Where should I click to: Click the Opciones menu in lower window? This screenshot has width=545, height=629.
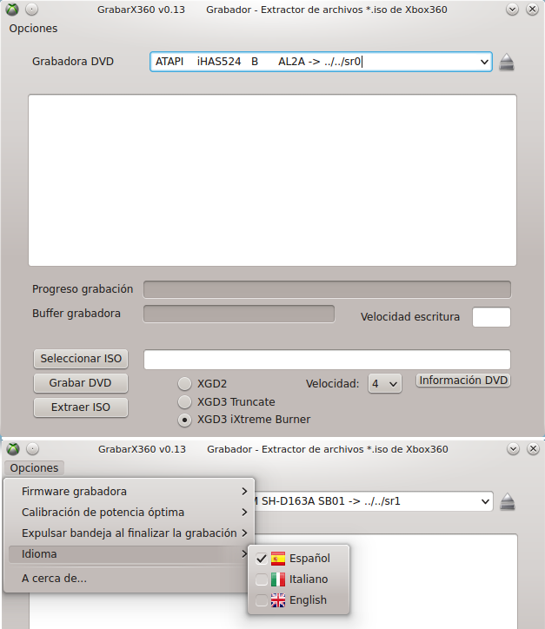34,468
